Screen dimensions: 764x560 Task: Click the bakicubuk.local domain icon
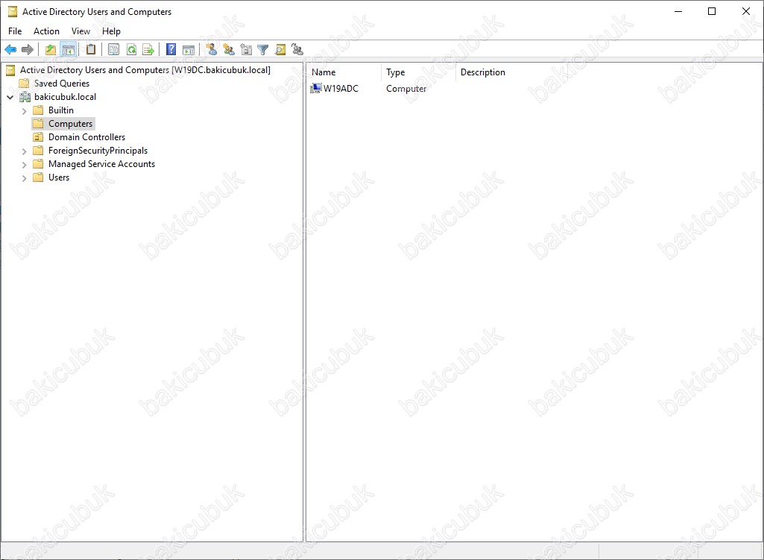click(25, 97)
